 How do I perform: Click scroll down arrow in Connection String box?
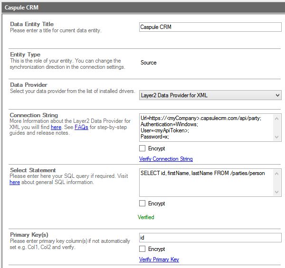tap(277, 137)
